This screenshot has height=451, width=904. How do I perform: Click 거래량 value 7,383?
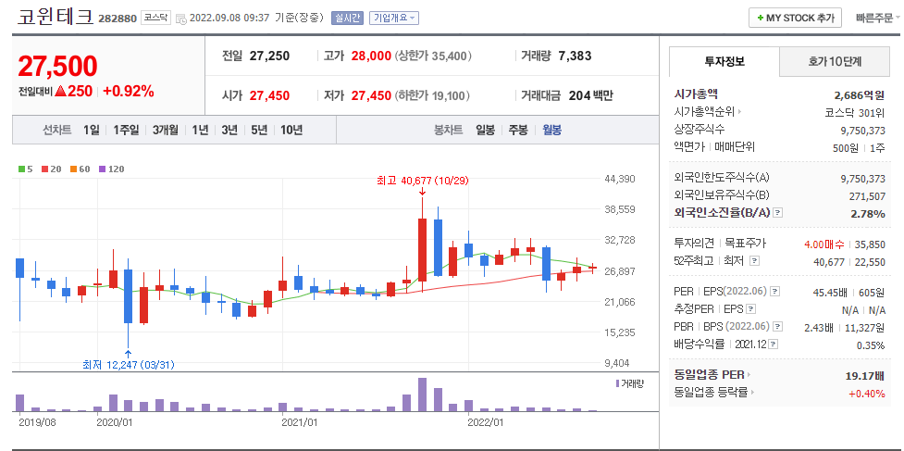(x=575, y=56)
